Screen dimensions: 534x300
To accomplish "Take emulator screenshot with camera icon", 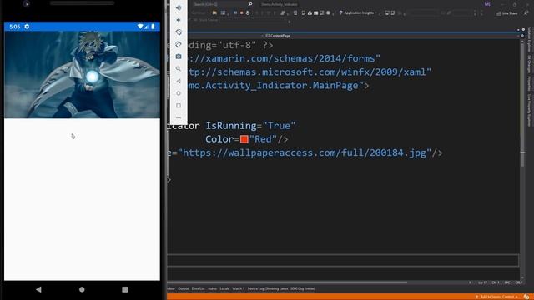I will click(179, 57).
